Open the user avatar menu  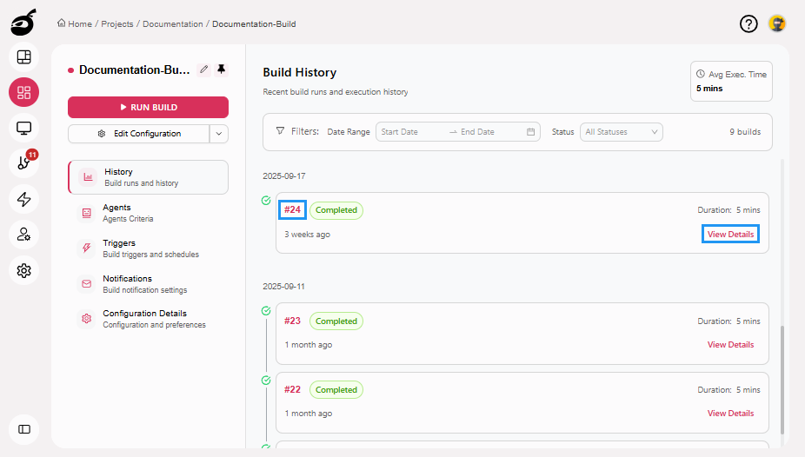[777, 23]
